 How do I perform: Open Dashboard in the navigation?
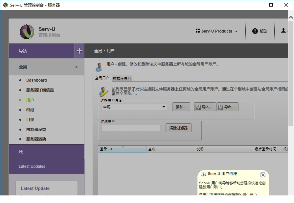pyautogui.click(x=36, y=80)
